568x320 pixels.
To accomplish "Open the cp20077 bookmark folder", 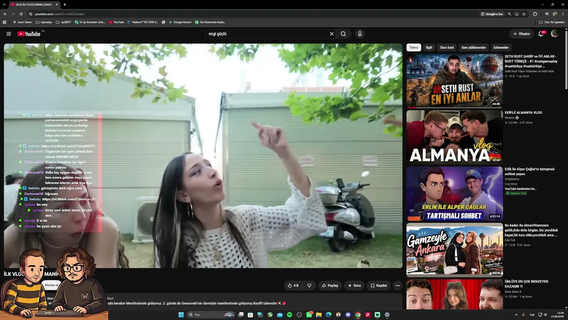I will (63, 22).
